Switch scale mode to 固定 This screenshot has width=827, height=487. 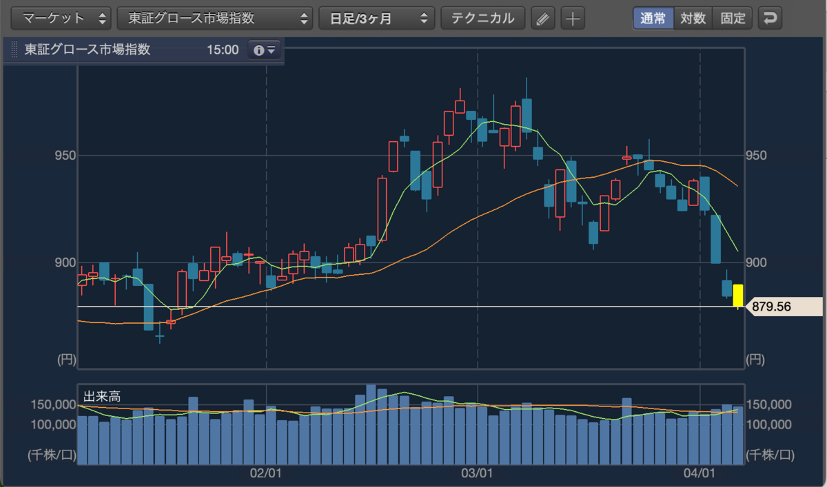pos(733,18)
